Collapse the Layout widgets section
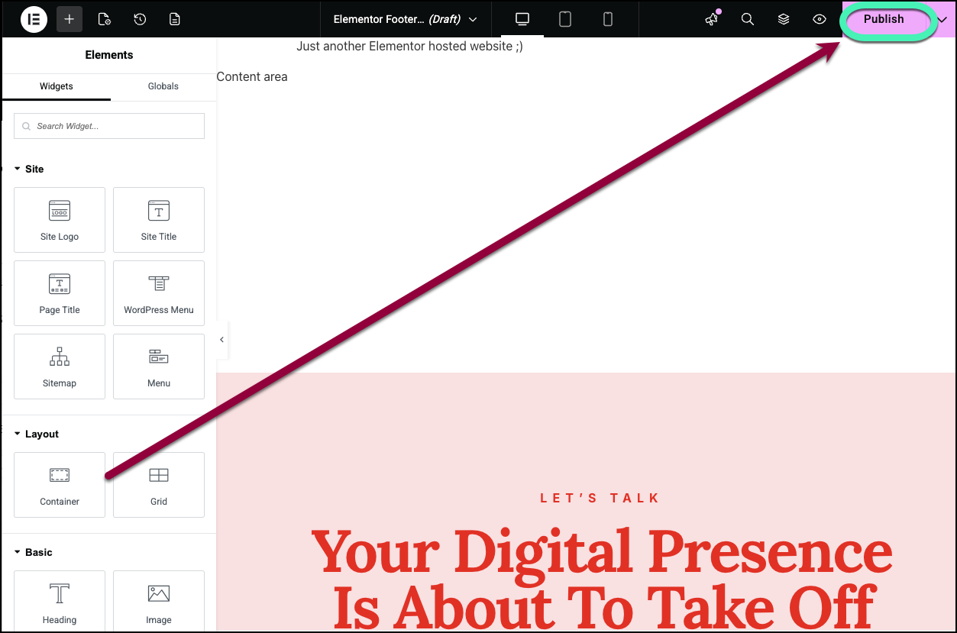 click(18, 434)
